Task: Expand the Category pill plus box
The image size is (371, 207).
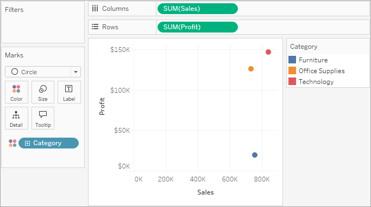Action: 28,143
